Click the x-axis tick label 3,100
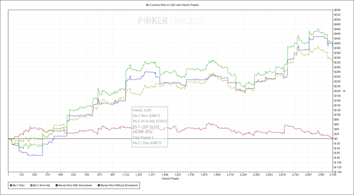The width and height of the screenshot is (354, 195). coord(333,175)
